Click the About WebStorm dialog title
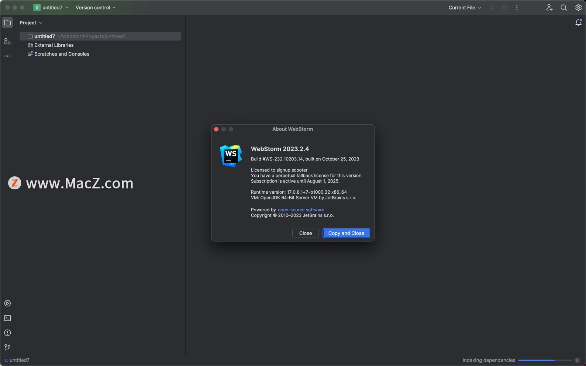Viewport: 586px width, 366px height. [293, 129]
